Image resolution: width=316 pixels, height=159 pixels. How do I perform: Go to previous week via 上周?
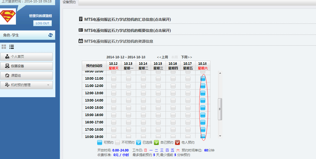coord(162,57)
